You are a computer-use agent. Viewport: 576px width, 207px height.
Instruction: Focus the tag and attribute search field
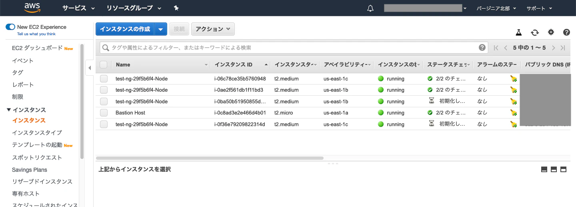(294, 48)
